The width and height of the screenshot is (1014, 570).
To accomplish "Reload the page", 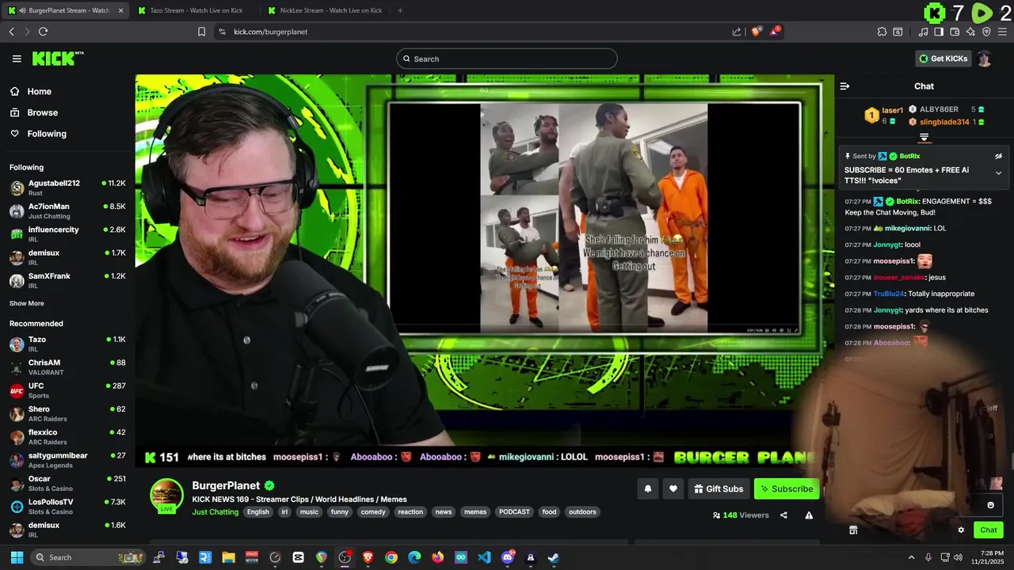I will (43, 32).
